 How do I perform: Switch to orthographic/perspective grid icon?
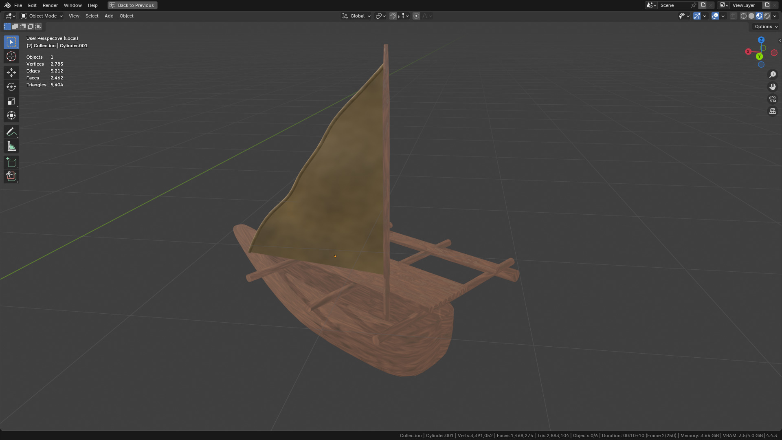tap(773, 111)
